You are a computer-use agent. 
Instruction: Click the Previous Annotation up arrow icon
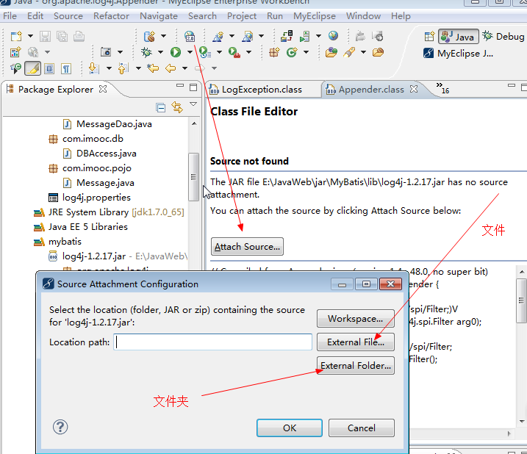pyautogui.click(x=123, y=68)
